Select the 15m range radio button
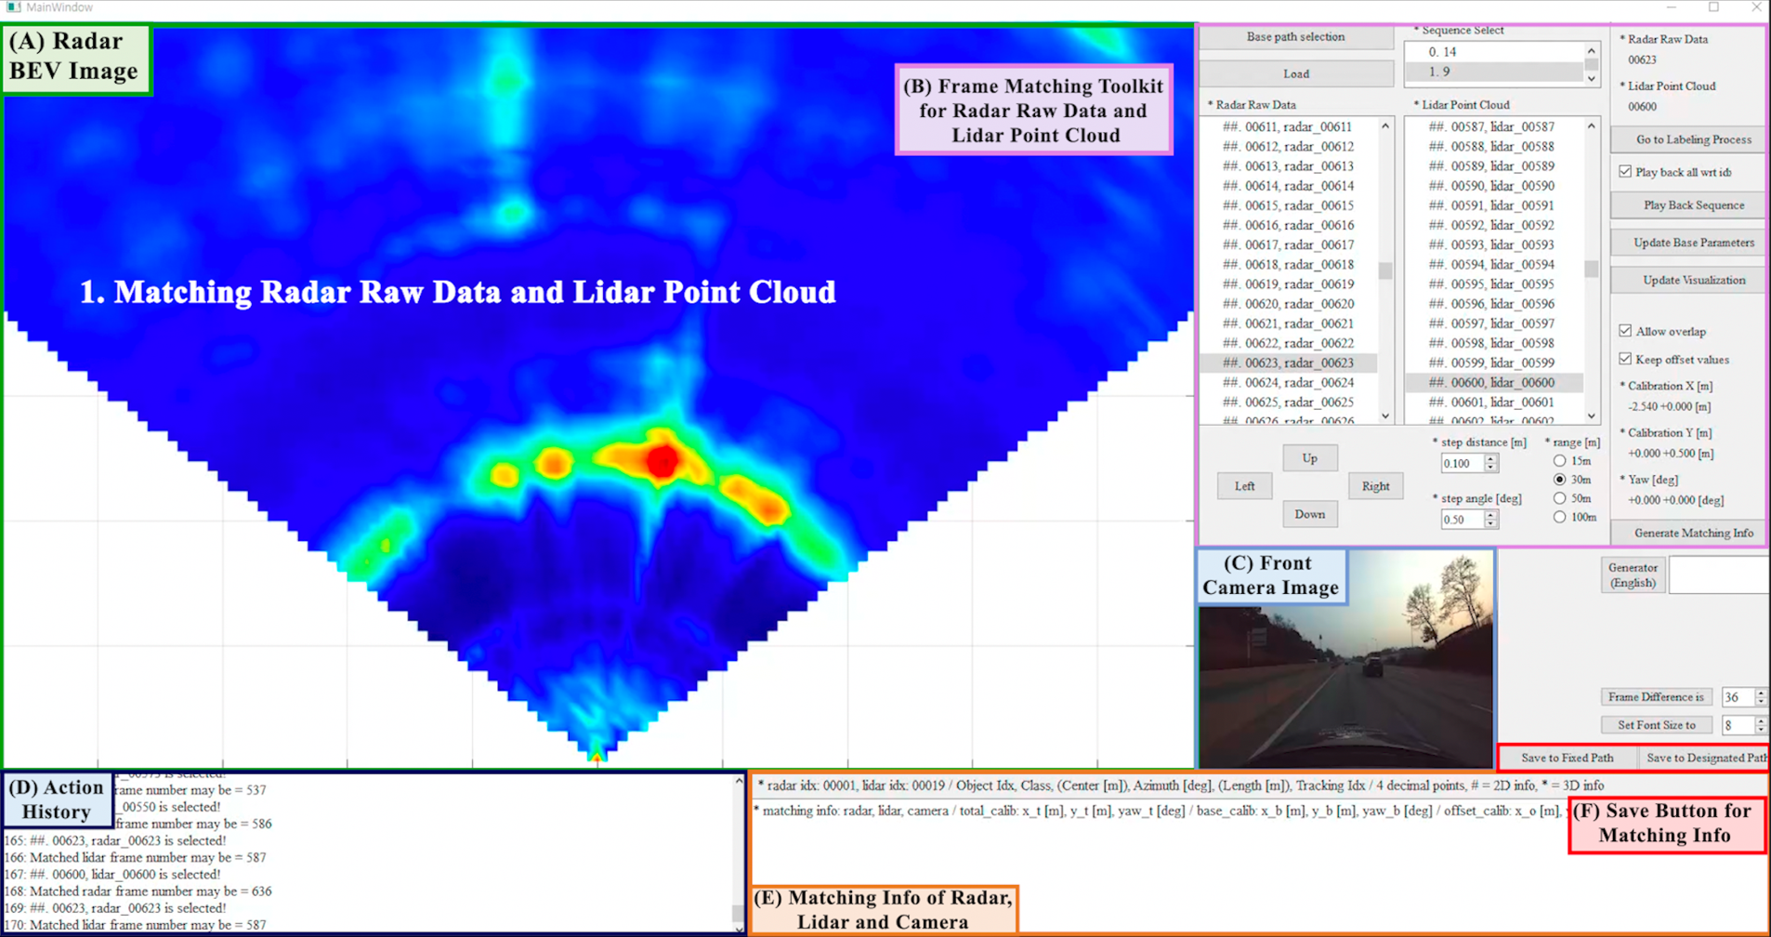 (x=1559, y=461)
